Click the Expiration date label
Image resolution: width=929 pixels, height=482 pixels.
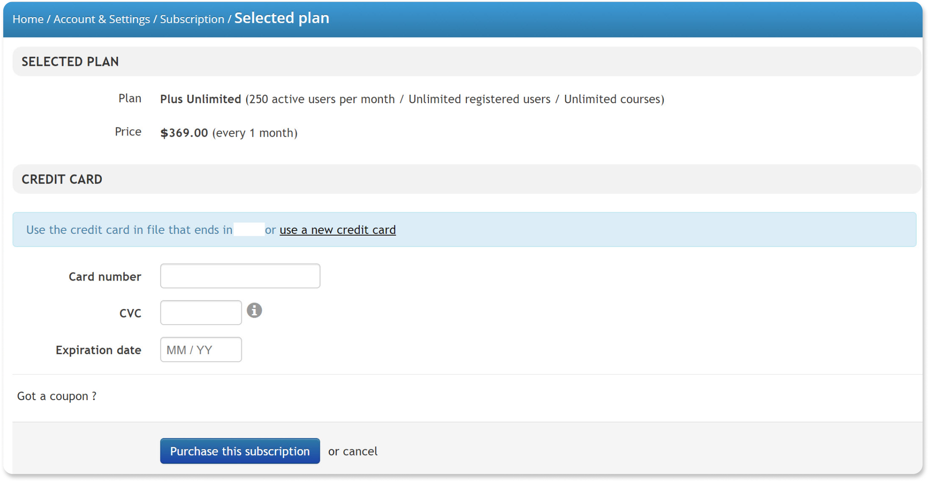(x=98, y=350)
